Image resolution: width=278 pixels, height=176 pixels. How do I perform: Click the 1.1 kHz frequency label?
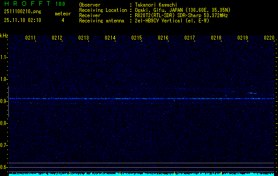tap(4, 57)
